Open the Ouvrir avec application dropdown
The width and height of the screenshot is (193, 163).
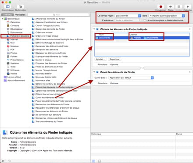[x=131, y=78]
